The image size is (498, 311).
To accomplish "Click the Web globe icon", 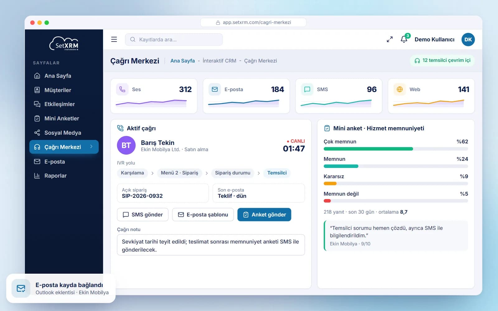I will click(x=400, y=89).
